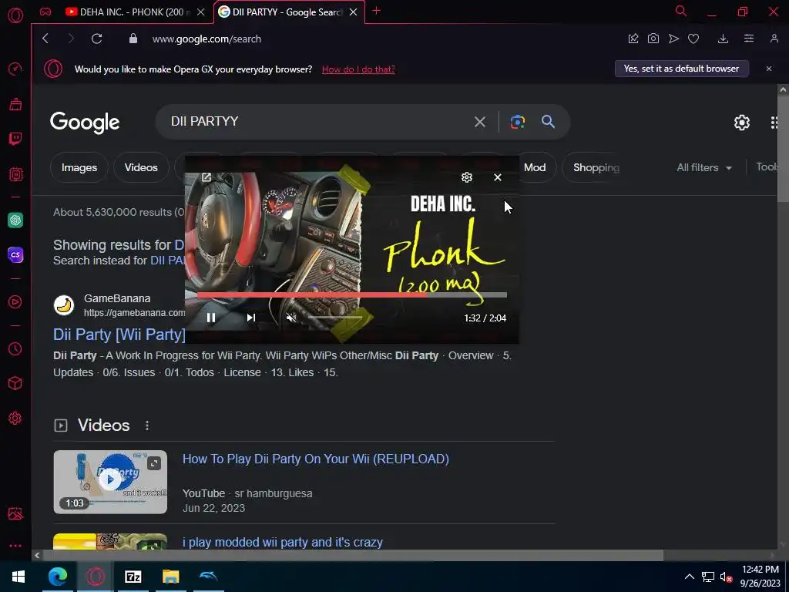Open File Explorer from taskbar
This screenshot has height=592, width=789.
(x=170, y=577)
